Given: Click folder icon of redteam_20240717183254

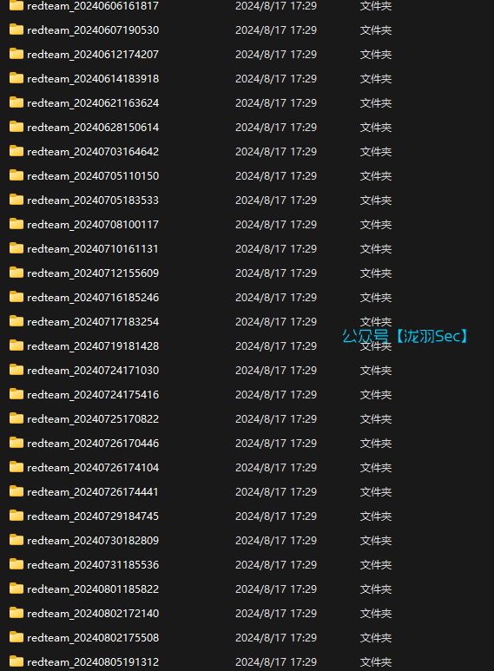Looking at the screenshot, I should (x=16, y=321).
